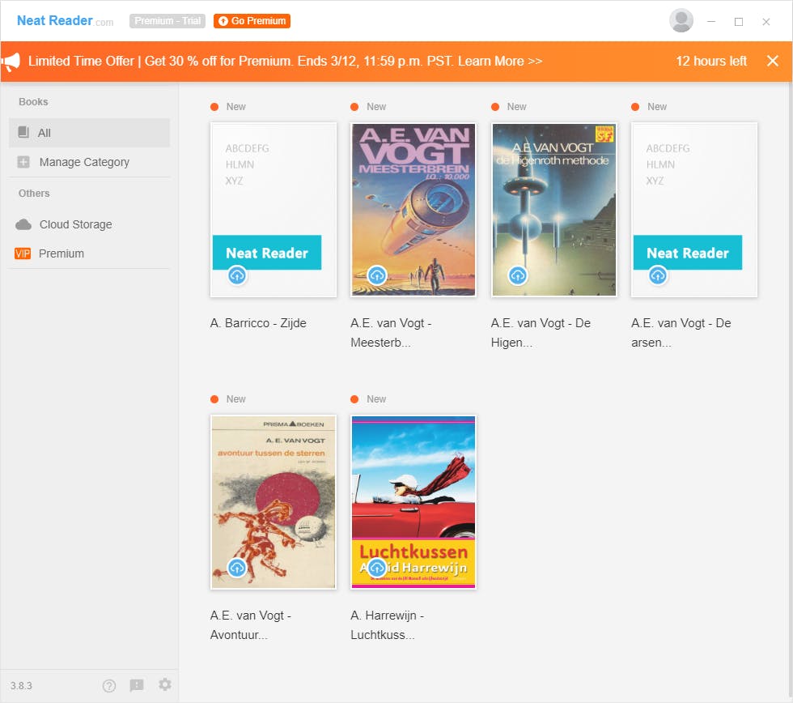Open the De arsen... book thumbnail
Viewport: 793px width, 703px height.
(x=694, y=210)
